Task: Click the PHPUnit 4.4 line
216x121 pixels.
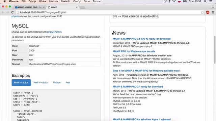Action: 119,108
